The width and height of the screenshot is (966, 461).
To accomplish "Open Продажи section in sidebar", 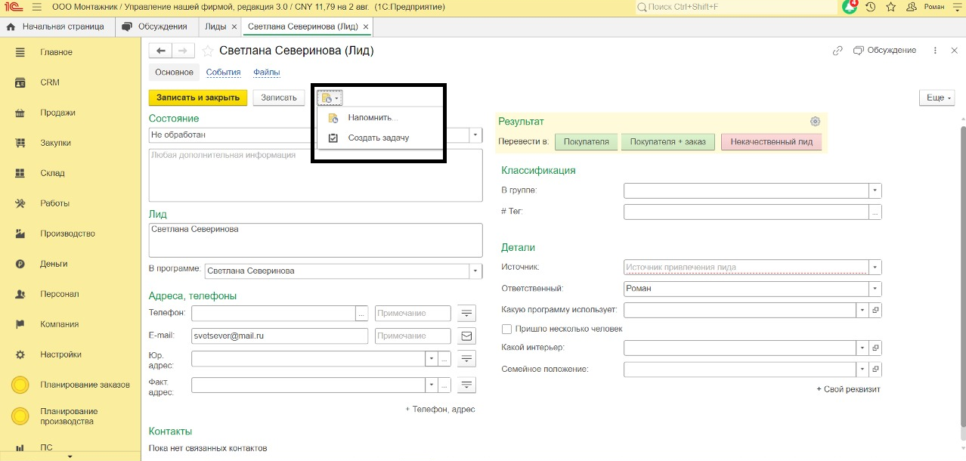I will point(57,113).
